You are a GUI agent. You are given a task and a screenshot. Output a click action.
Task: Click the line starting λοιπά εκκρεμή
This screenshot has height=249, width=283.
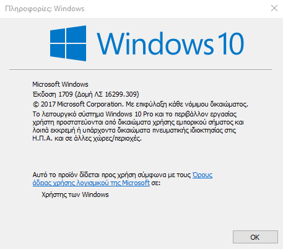tap(134, 131)
